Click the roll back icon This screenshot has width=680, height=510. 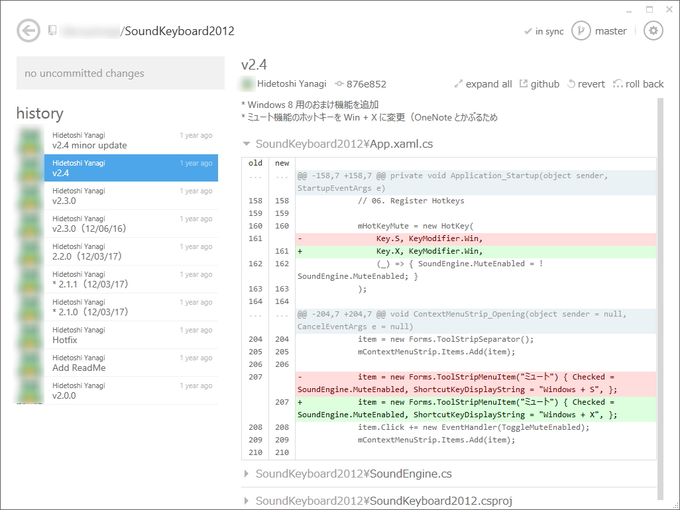click(x=618, y=83)
